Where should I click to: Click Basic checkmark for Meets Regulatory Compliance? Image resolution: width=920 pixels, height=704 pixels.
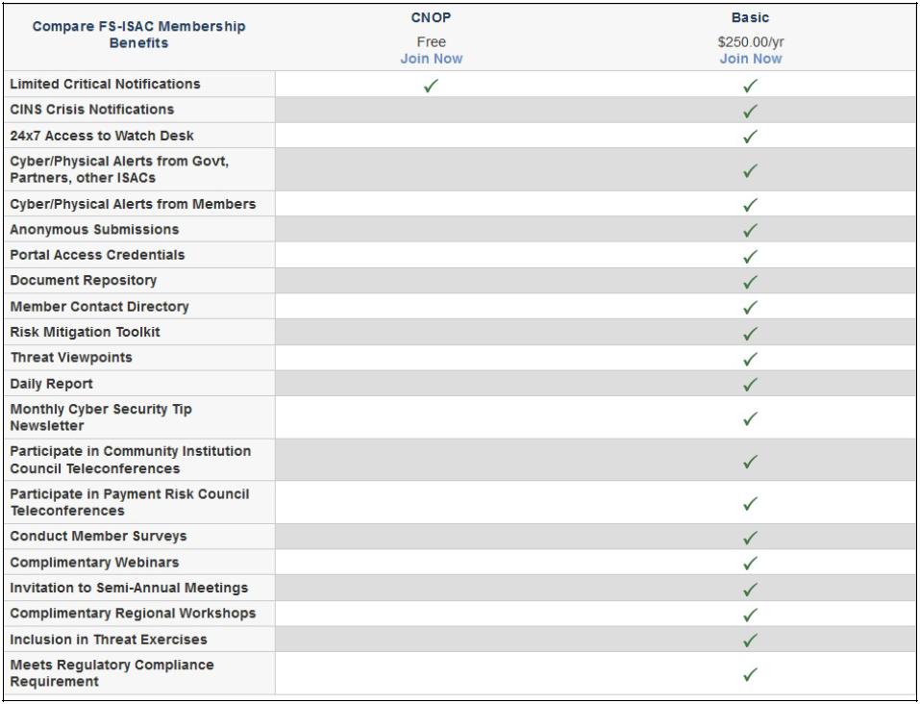(x=751, y=674)
